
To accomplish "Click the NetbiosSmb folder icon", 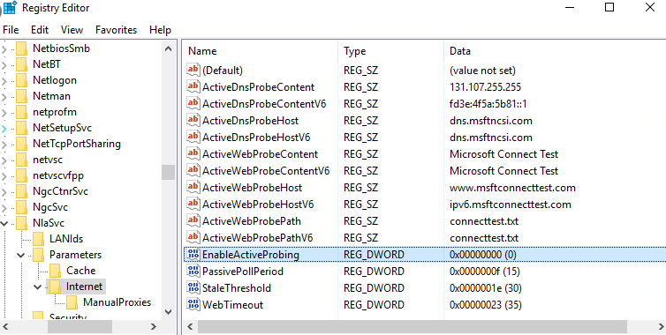I will click(x=22, y=48).
